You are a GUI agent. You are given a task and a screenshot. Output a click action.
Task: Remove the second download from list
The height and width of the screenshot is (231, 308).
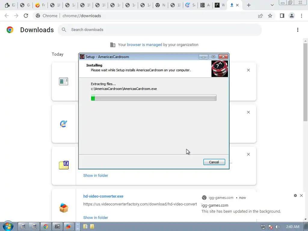[x=248, y=112]
